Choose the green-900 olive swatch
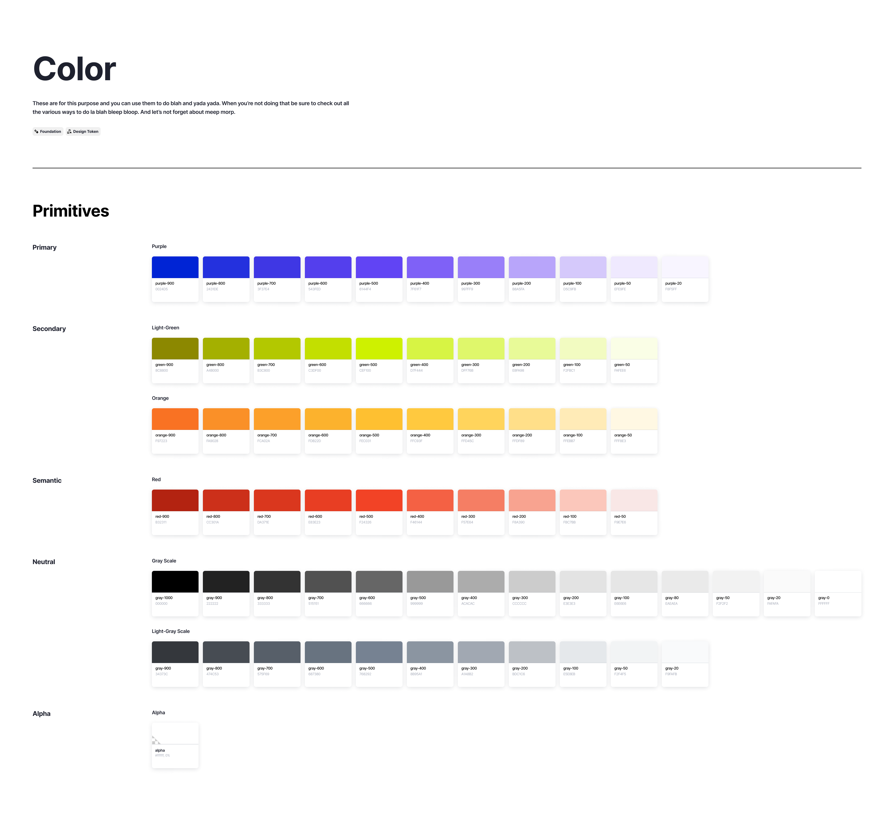The width and height of the screenshot is (894, 817). (175, 349)
